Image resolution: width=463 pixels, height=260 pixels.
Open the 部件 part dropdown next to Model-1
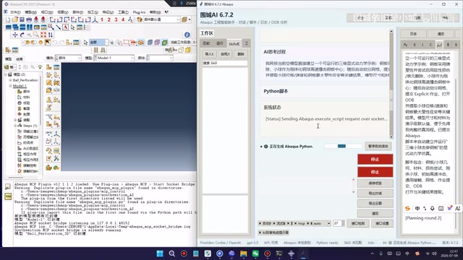(160, 58)
